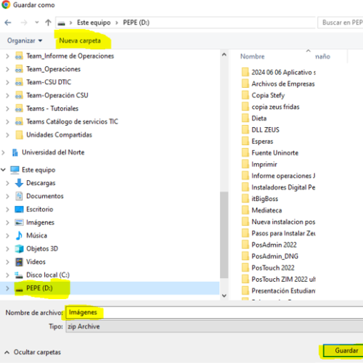
Task: Select the Disco local (C:) drive icon
Action: pyautogui.click(x=19, y=275)
